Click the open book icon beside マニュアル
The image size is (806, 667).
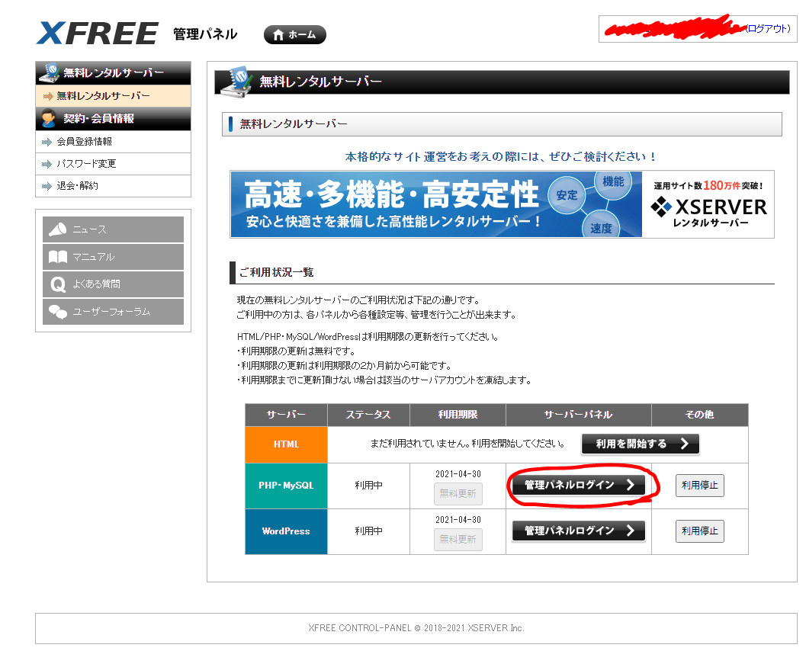click(58, 256)
